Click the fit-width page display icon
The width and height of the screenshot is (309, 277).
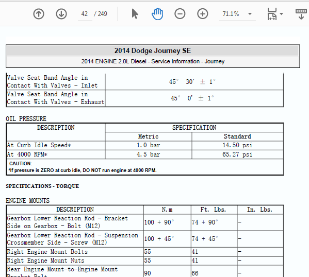(272, 14)
